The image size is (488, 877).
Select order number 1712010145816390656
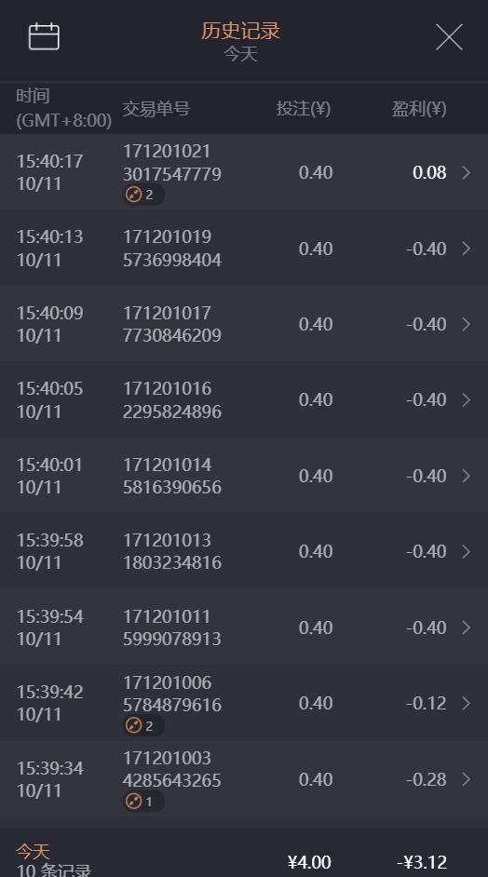point(171,476)
